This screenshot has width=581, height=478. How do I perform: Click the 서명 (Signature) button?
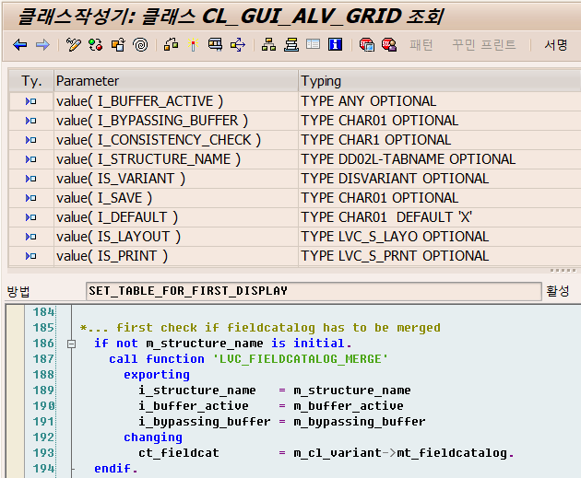(x=556, y=45)
